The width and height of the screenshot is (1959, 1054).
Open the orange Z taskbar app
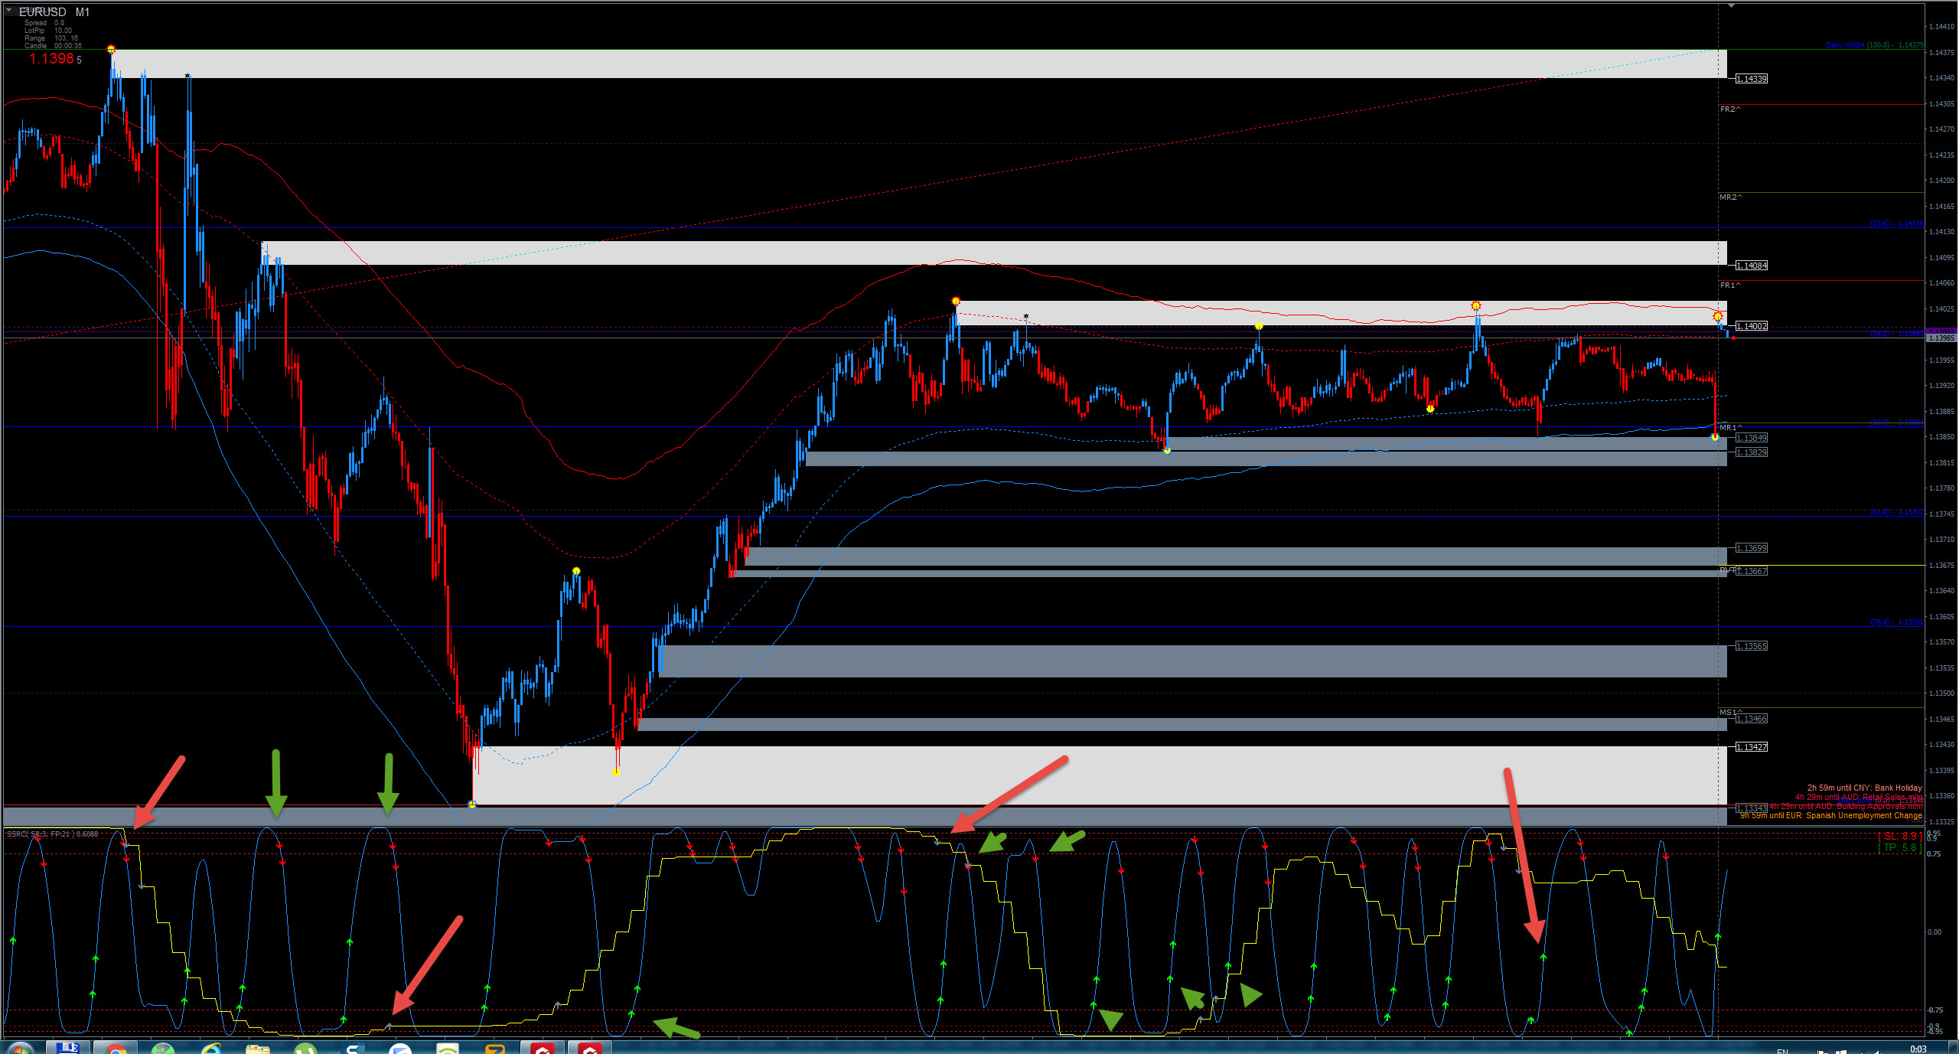[495, 1048]
